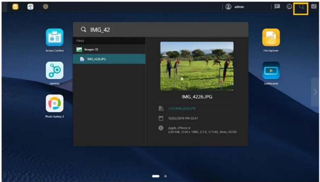The height and width of the screenshot is (182, 320).
Task: Open File Explorer from the desktop
Action: 271,38
